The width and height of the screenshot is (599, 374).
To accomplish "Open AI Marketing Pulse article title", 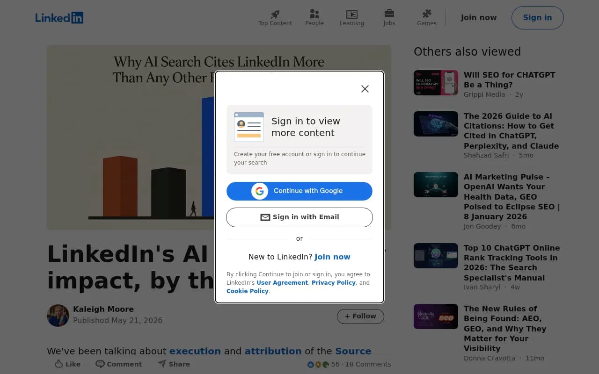I will click(x=512, y=197).
